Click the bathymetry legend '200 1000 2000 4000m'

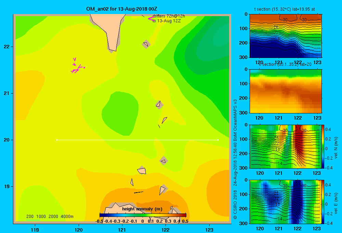click(50, 217)
